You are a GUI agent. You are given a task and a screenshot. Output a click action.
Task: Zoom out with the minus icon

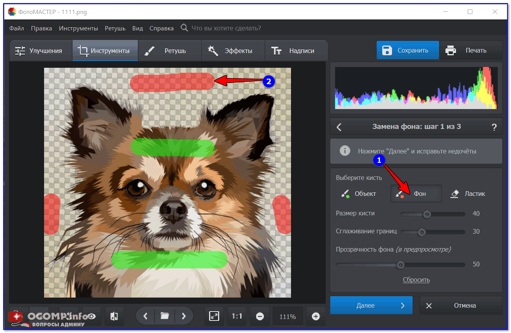point(260,316)
